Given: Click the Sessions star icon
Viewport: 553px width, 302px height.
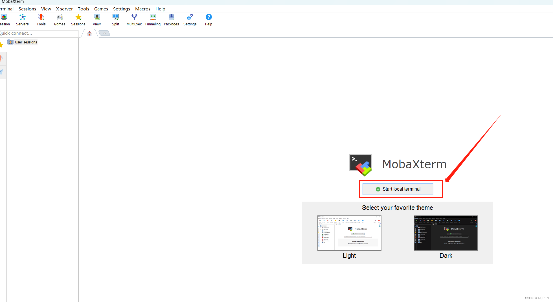Looking at the screenshot, I should point(78,17).
